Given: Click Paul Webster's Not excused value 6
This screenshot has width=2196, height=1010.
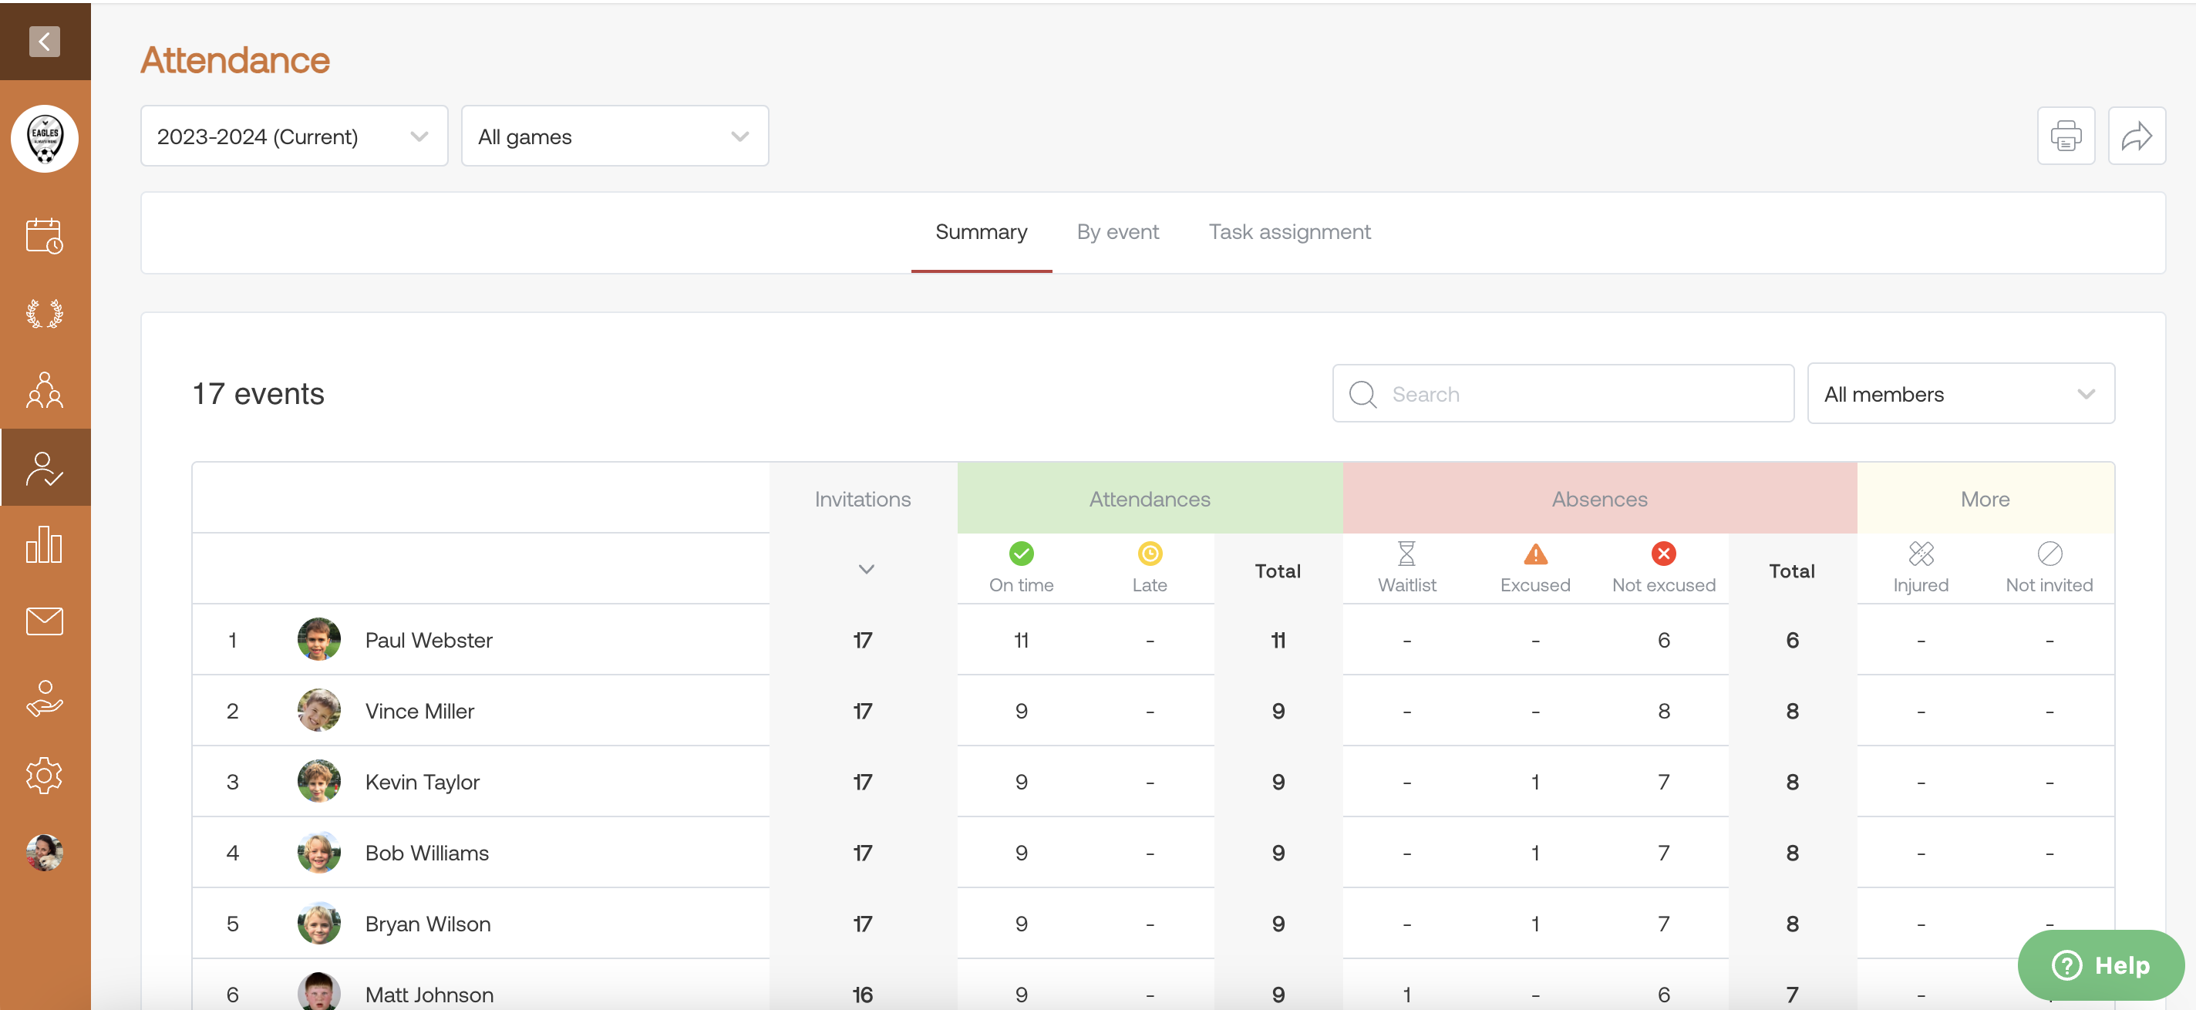Looking at the screenshot, I should click(1663, 640).
